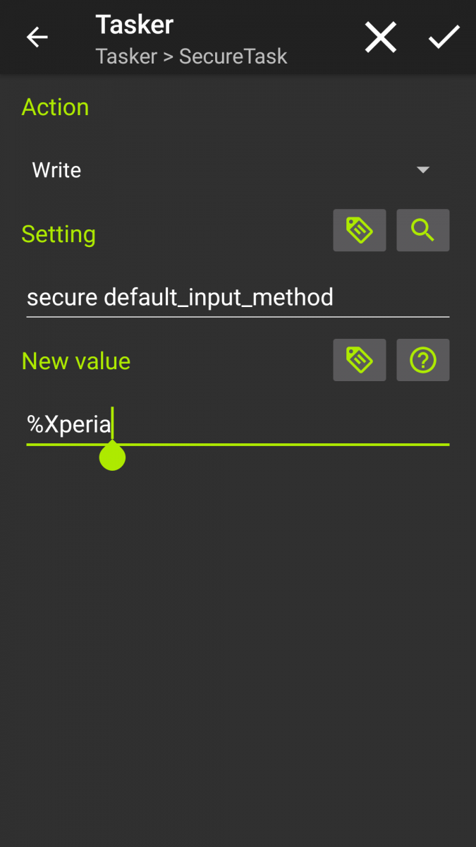Open the help icon next to New value
The height and width of the screenshot is (847, 476).
pyautogui.click(x=423, y=360)
